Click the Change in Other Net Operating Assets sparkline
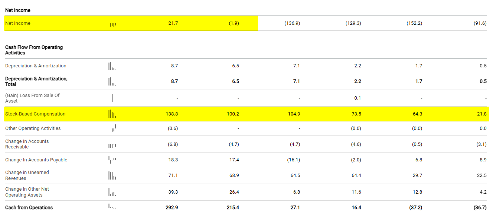 point(112,192)
